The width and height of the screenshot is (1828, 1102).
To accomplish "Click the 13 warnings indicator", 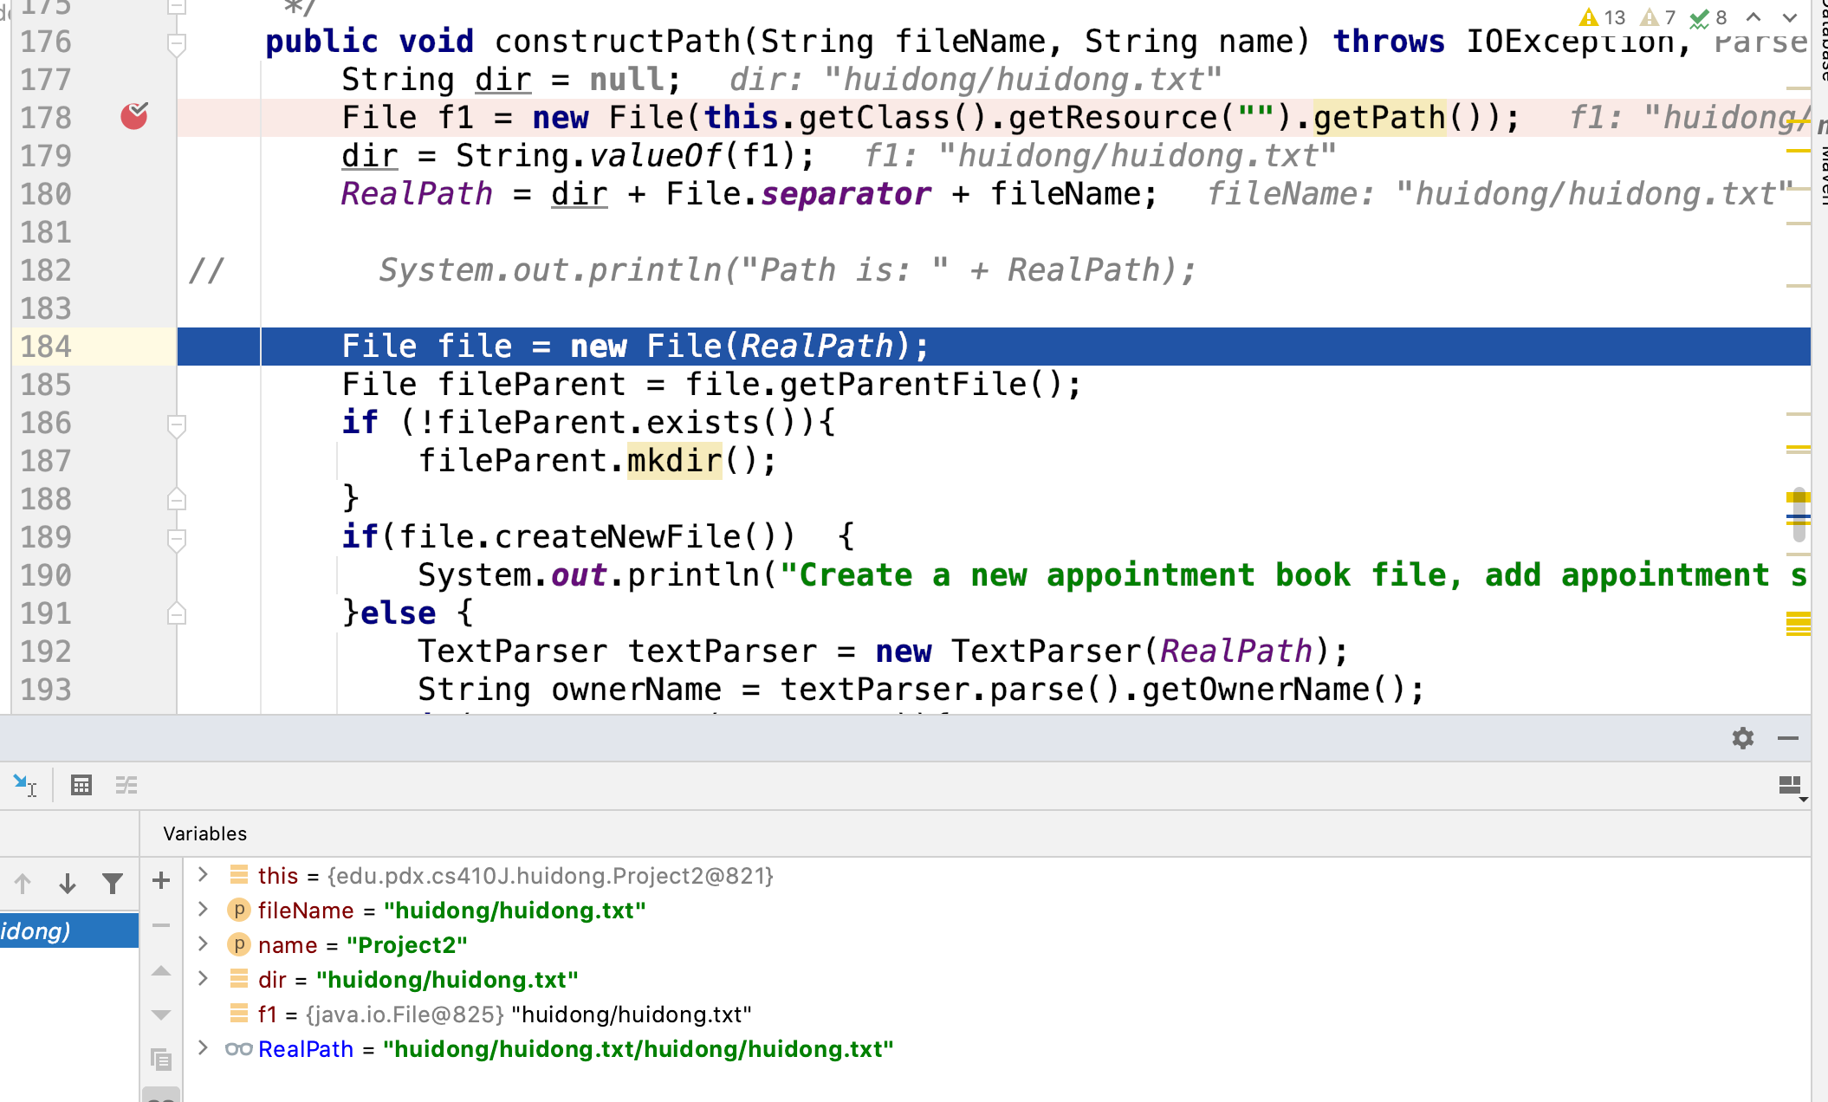I will pos(1603,17).
